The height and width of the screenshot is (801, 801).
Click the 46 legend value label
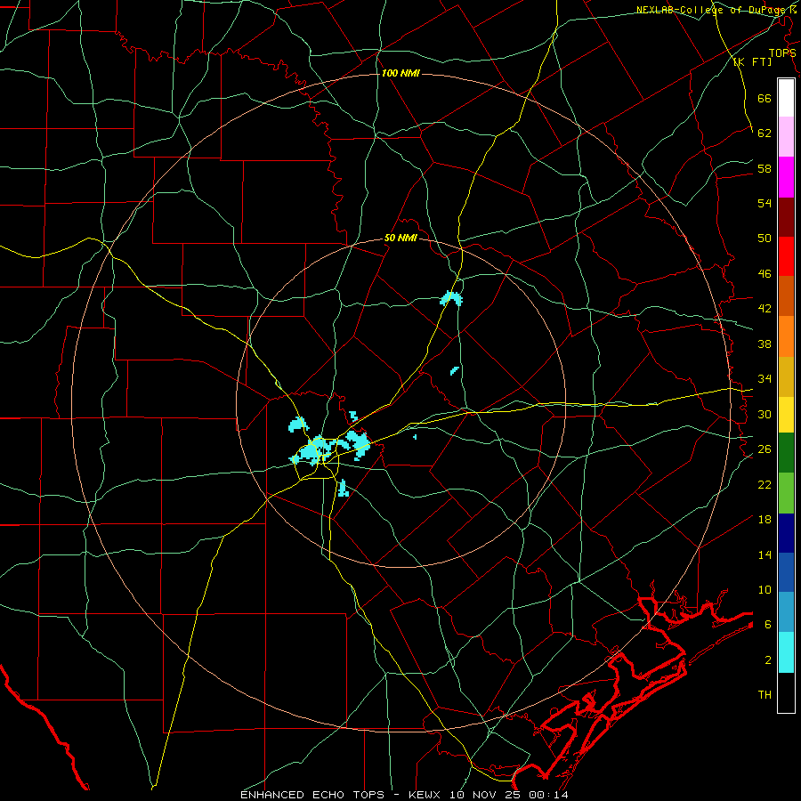(765, 274)
